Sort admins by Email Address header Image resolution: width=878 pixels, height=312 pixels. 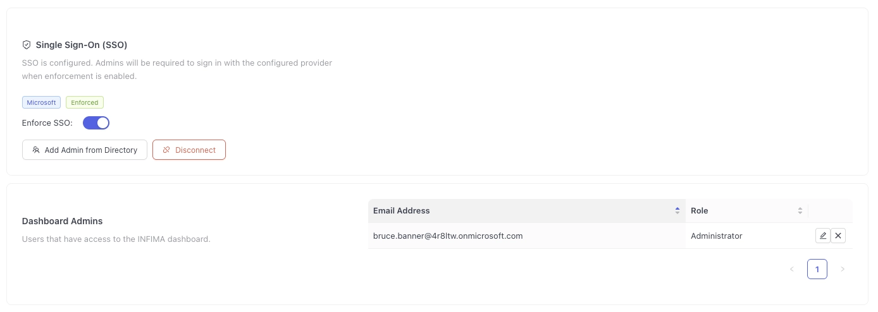(x=402, y=211)
